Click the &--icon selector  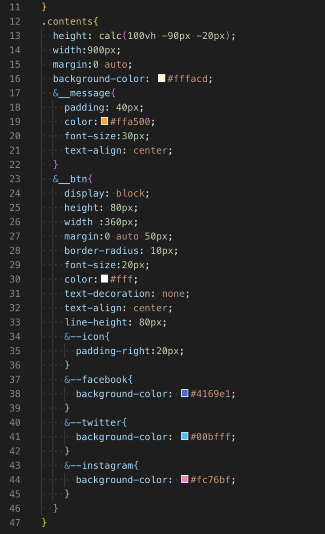tap(84, 336)
